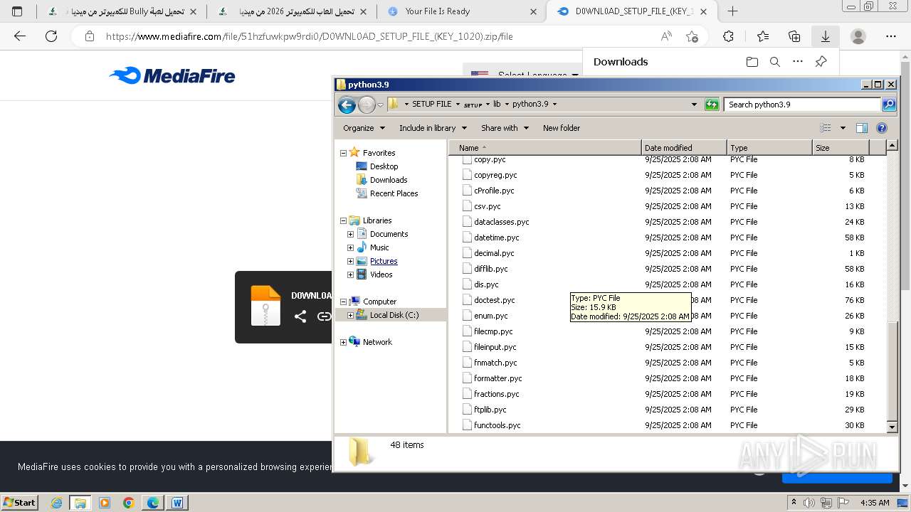Click SETUP FILE in the breadcrumb path
Viewport: 911px width, 512px height.
click(431, 104)
